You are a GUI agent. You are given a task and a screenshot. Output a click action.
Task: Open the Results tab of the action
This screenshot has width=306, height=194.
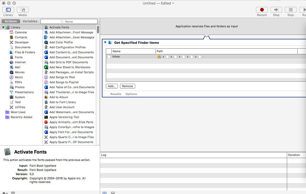pyautogui.click(x=116, y=94)
